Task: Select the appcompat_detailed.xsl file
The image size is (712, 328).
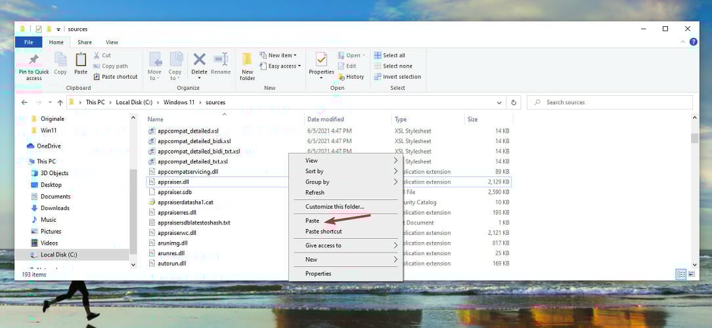Action: [188, 131]
